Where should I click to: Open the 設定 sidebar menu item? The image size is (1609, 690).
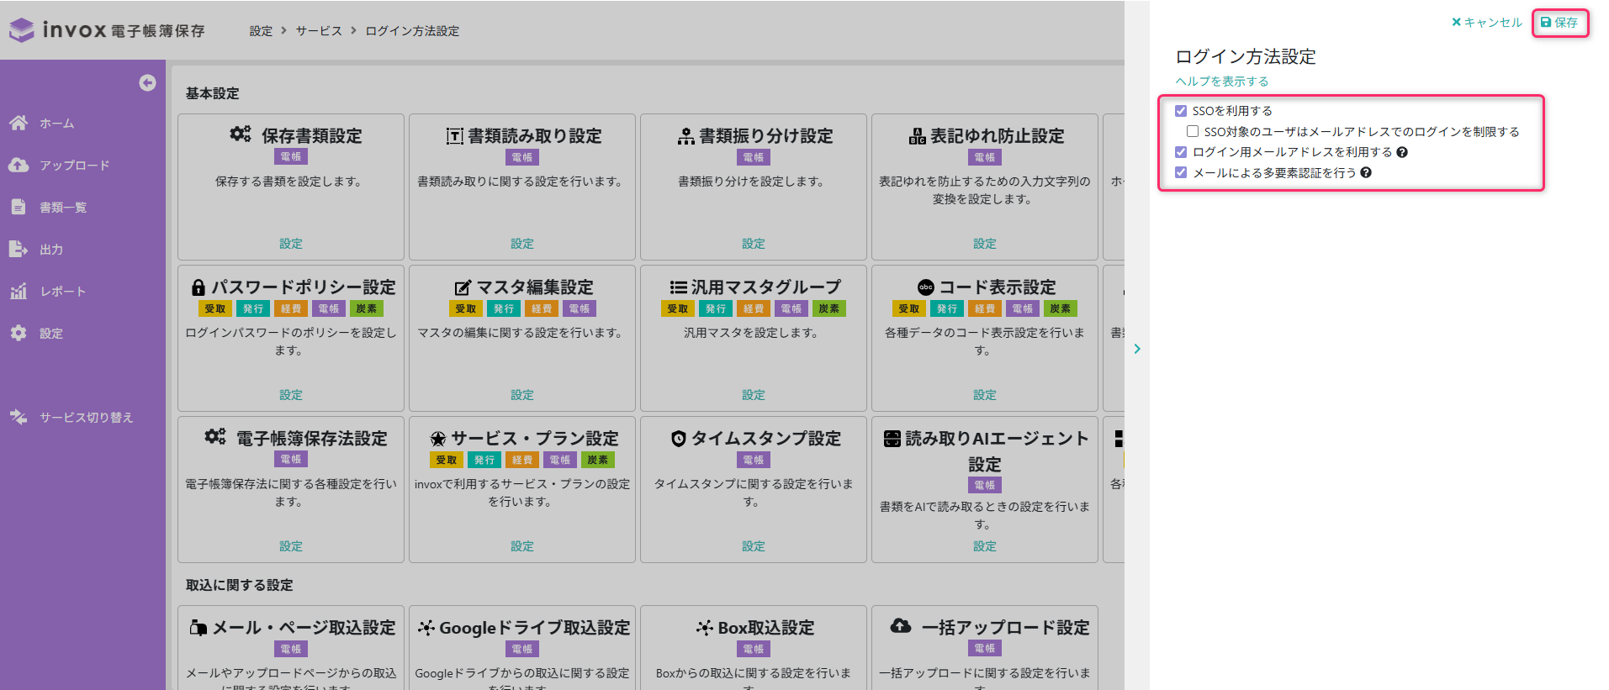pos(50,333)
